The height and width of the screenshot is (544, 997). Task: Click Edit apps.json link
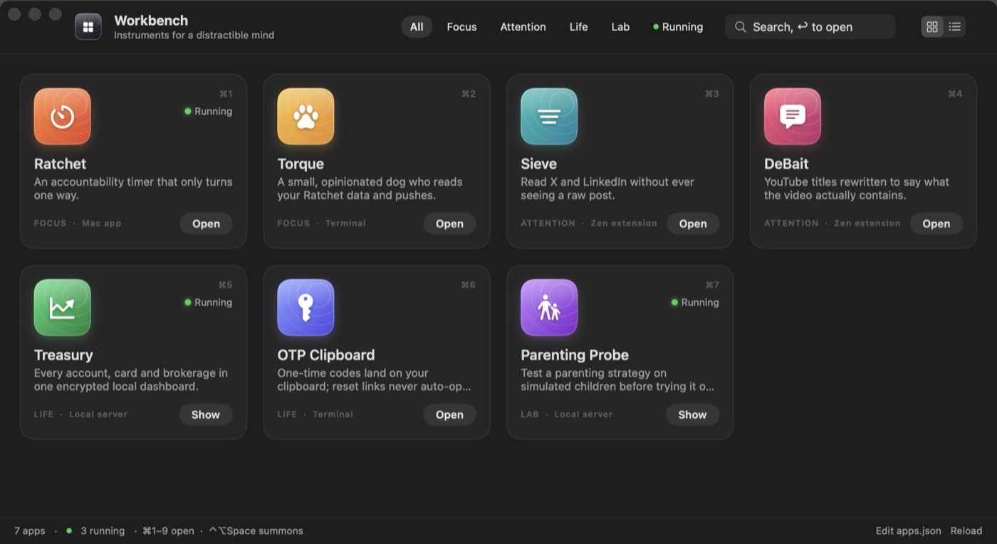pos(908,530)
